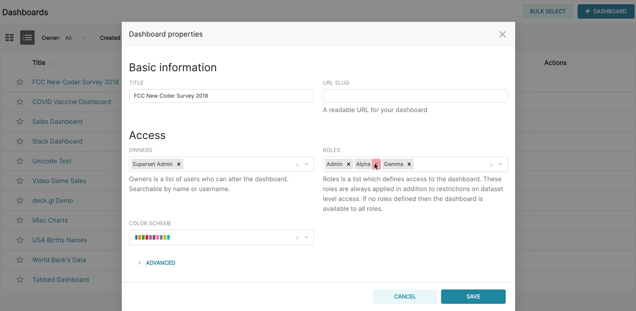Clear all selected roles
The width and height of the screenshot is (636, 311).
[491, 164]
